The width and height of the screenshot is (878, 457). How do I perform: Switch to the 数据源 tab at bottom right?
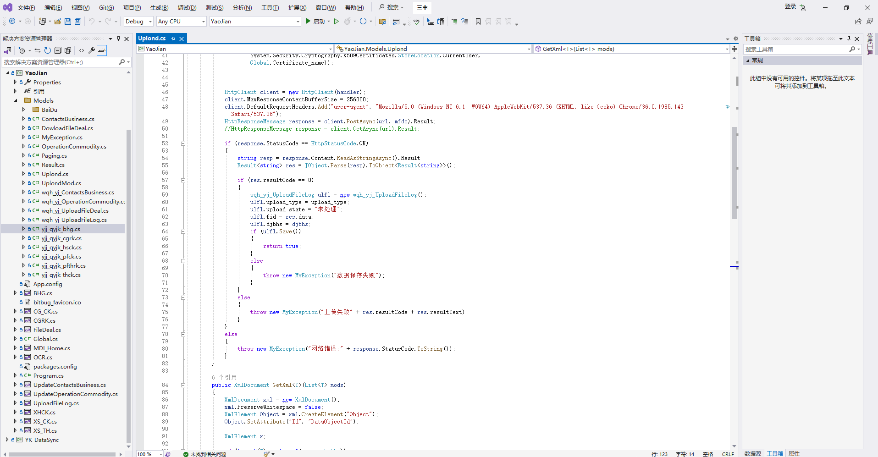pos(753,453)
